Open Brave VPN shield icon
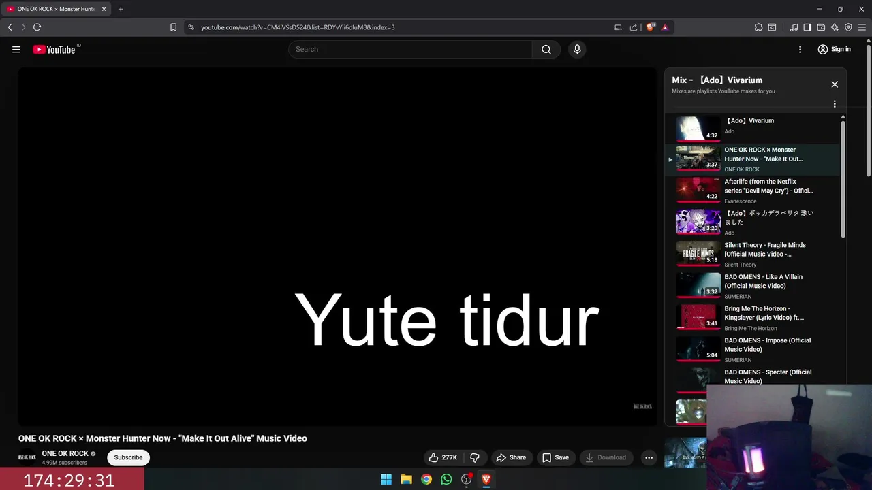This screenshot has height=490, width=872. point(848,27)
